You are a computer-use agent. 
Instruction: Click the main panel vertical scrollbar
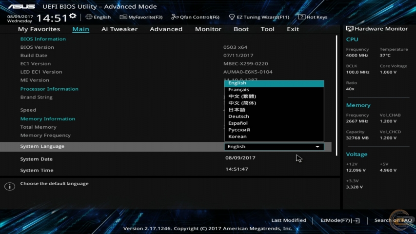point(337,96)
